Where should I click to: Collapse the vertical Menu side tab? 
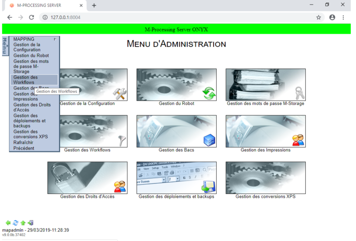tap(5, 46)
